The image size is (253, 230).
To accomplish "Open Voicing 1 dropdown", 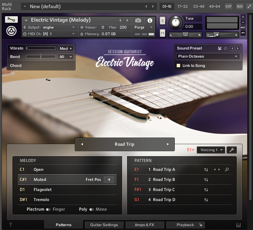I will [211, 150].
